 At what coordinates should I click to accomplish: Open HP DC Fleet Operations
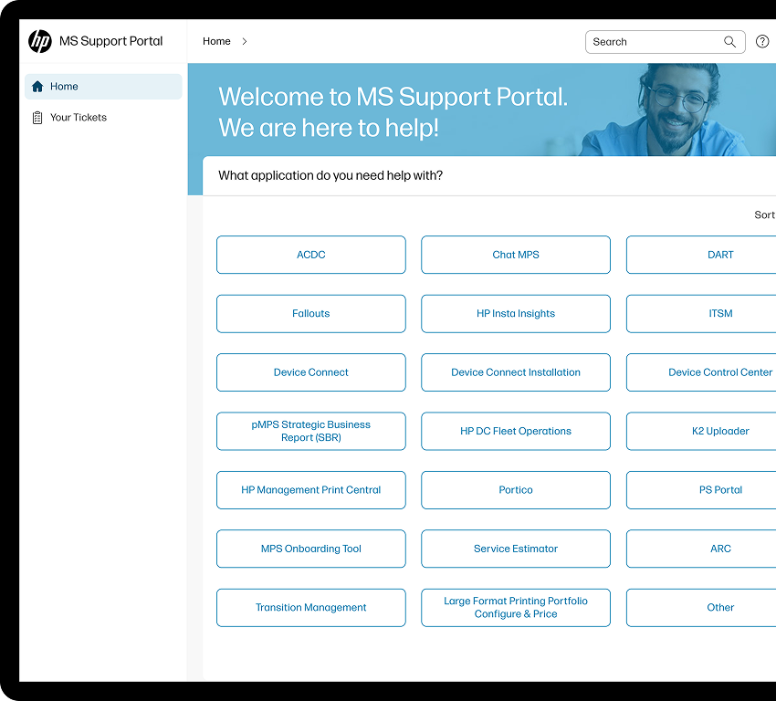coord(516,432)
